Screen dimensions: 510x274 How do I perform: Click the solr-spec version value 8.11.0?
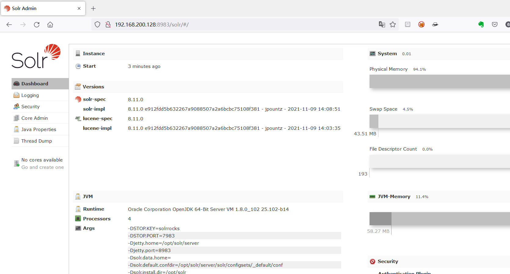tap(136, 100)
